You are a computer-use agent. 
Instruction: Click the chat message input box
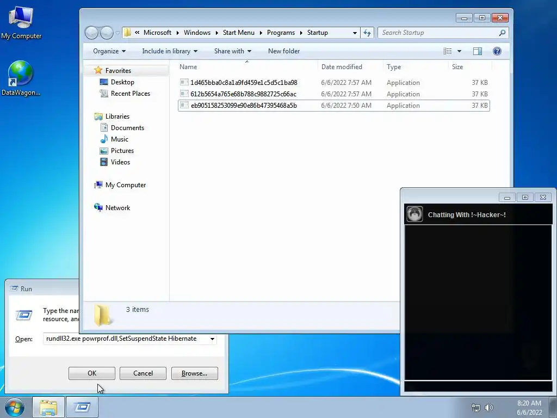click(x=478, y=386)
